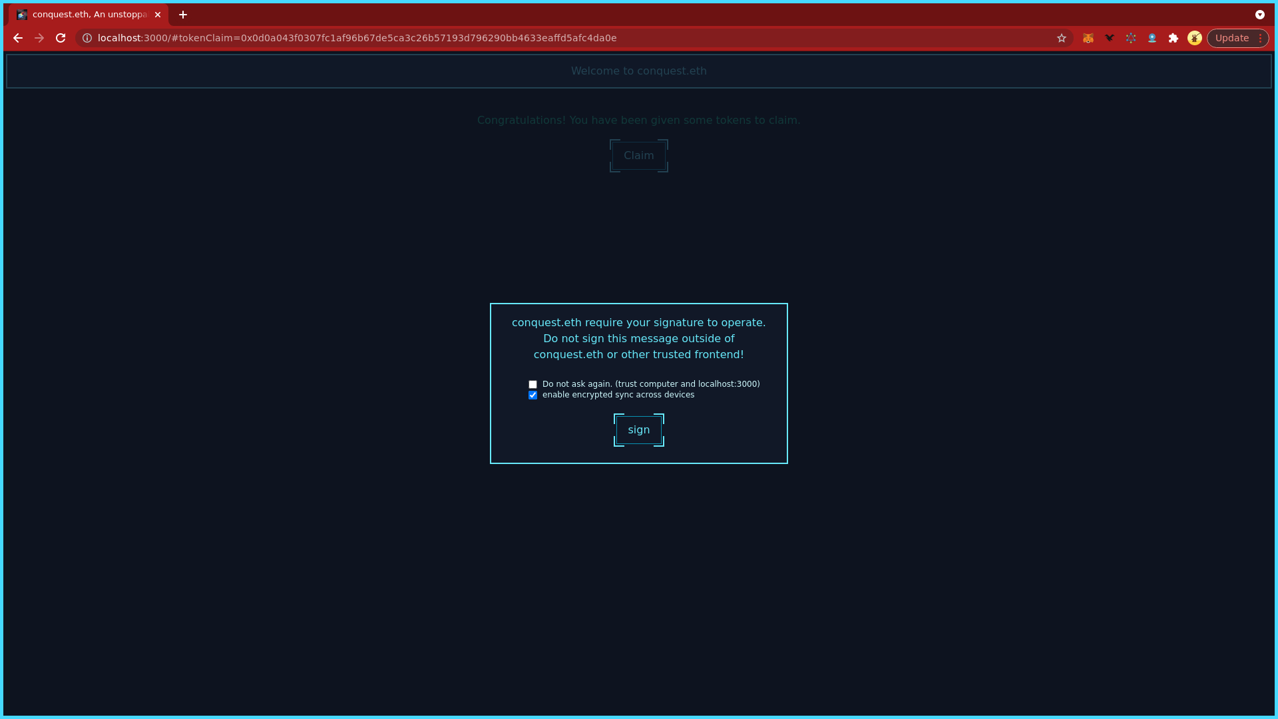Click the sign button

[x=639, y=430]
